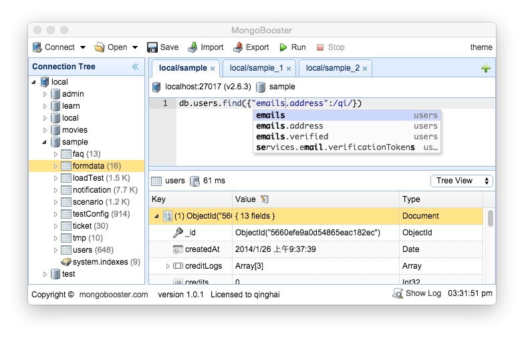Click into the query editor line

(336, 103)
